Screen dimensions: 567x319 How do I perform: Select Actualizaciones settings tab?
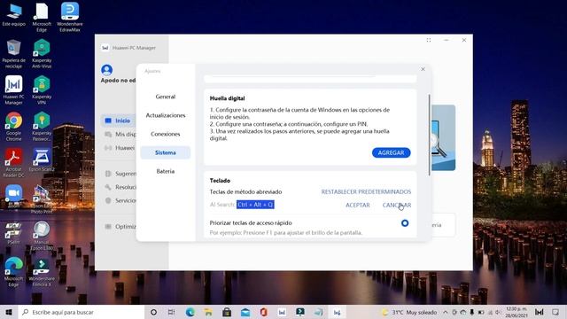point(166,115)
